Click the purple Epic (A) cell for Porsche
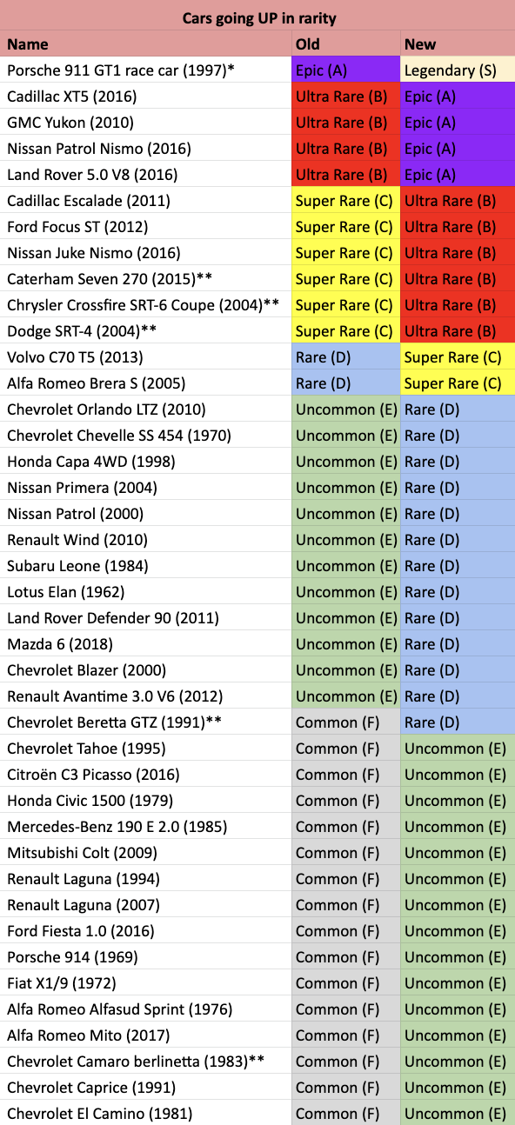Viewport: 515px width, 1125px height. point(346,70)
